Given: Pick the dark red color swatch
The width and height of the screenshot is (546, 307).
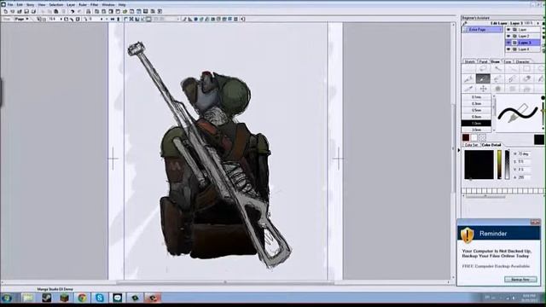Looking at the screenshot, I should click(466, 138).
